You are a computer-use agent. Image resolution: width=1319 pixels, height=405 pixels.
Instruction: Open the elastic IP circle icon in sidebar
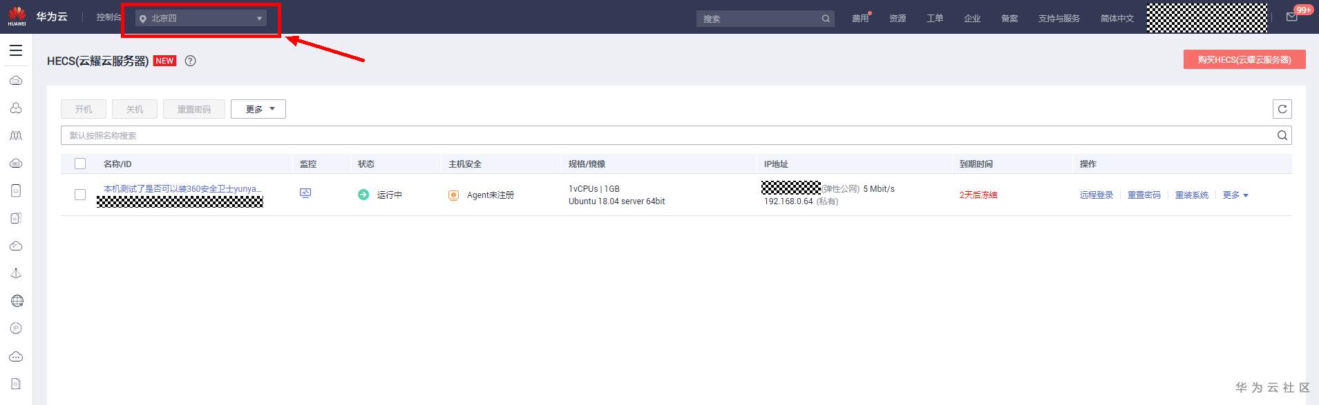[x=17, y=328]
